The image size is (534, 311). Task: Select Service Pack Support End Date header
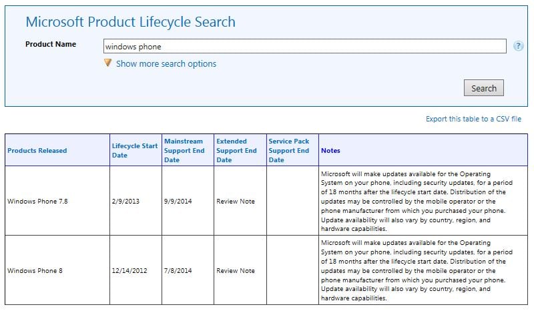pos(288,151)
